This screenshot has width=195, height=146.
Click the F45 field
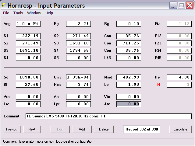pyautogui.click(x=179, y=58)
